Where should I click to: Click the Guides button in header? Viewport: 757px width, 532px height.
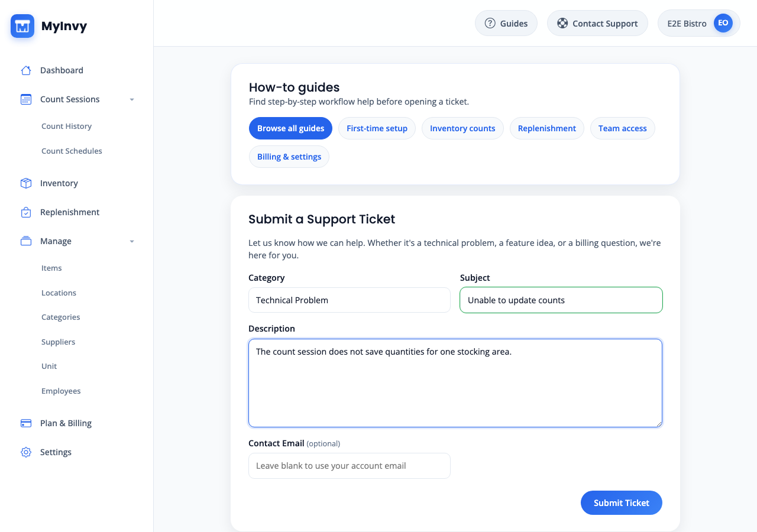506,24
